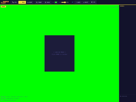The image size is (136, 102).
Task: Load a FRONT image
Action: click(x=39, y=2)
